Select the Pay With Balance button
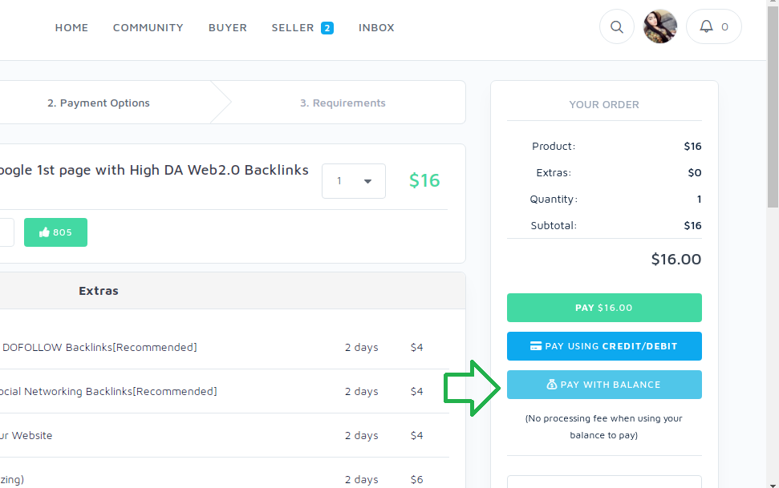The width and height of the screenshot is (779, 488). 604,385
